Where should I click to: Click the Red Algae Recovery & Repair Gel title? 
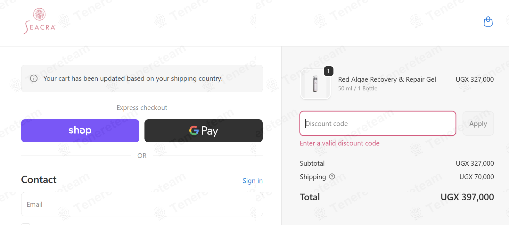tap(387, 79)
